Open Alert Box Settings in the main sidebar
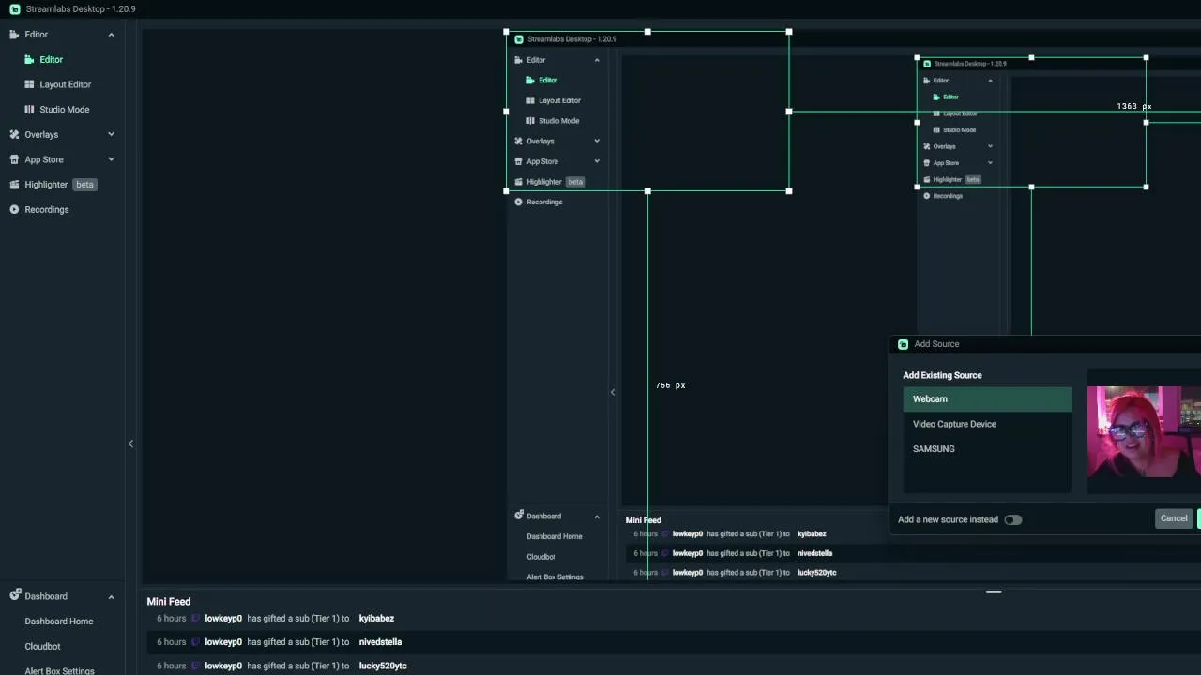This screenshot has width=1201, height=675. tap(59, 670)
